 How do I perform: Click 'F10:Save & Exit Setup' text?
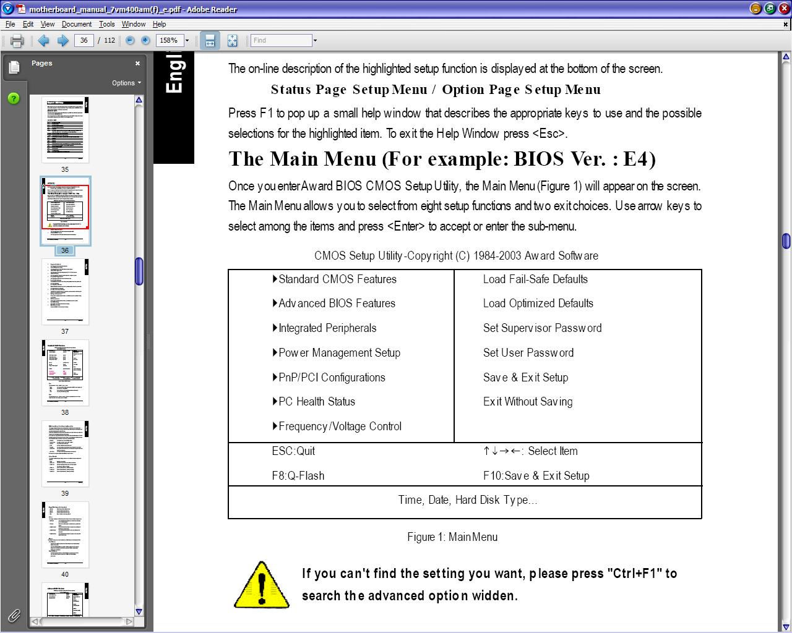[x=536, y=476]
